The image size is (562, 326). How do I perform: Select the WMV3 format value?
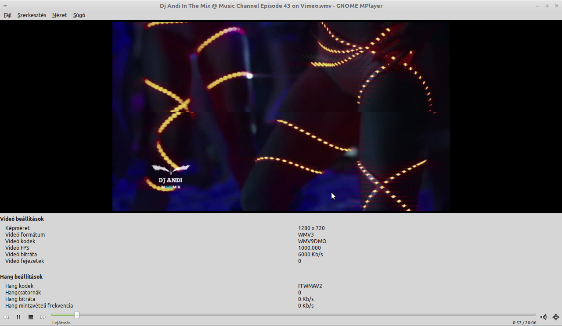[306, 235]
